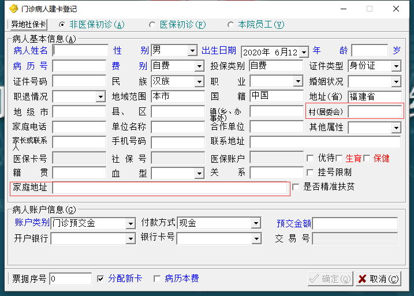Click the app icon in the title bar
This screenshot has width=414, height=296.
(14, 9)
